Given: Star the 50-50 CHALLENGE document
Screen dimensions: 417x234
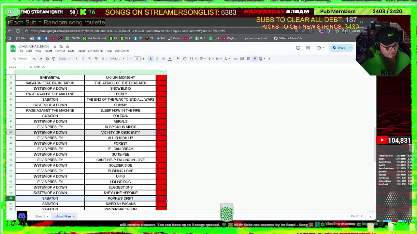Looking at the screenshot, I should tap(55, 46).
